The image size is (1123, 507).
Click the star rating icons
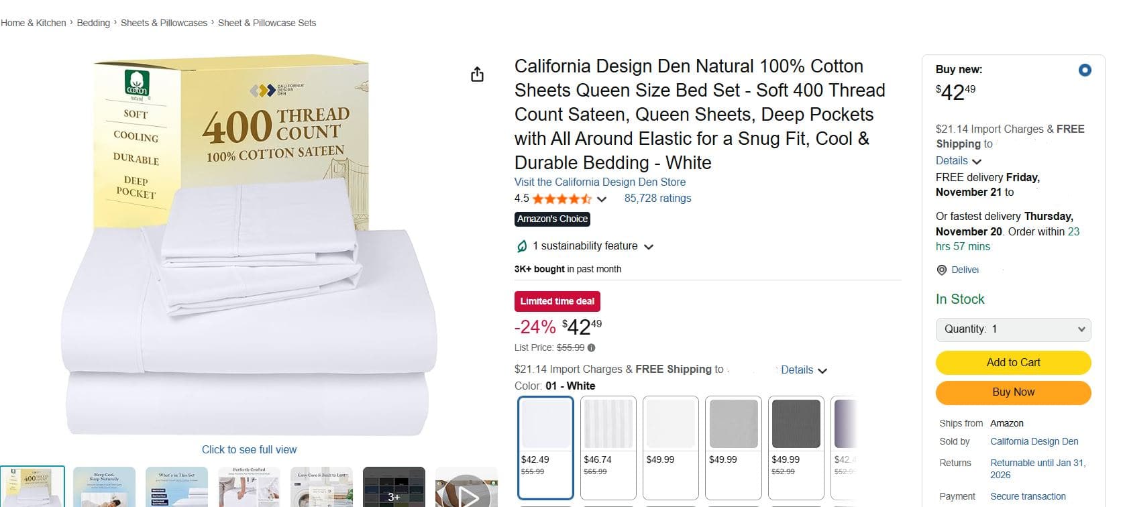pyautogui.click(x=561, y=199)
